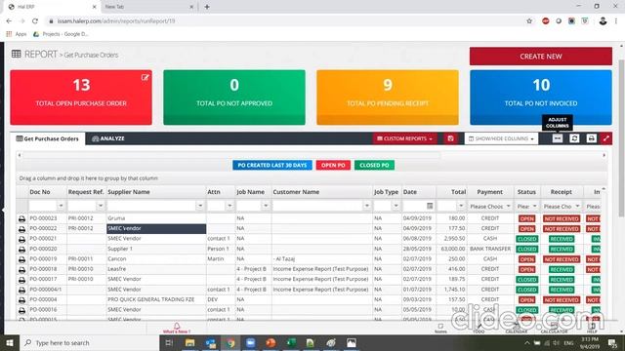Open the Show/Hide Columns dropdown
Viewport: 625px width, 351px height.
501,138
